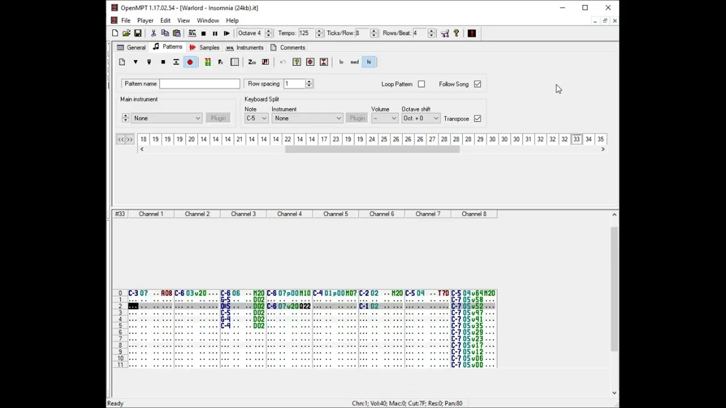Open help via the question mark icon
The image size is (726, 408).
coord(456,33)
